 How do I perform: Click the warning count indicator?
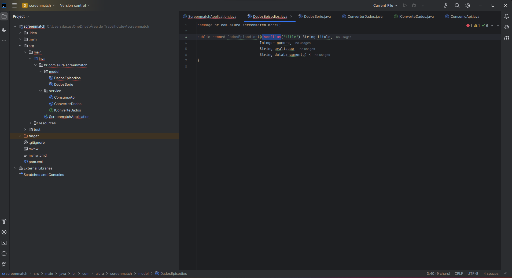pos(477,26)
